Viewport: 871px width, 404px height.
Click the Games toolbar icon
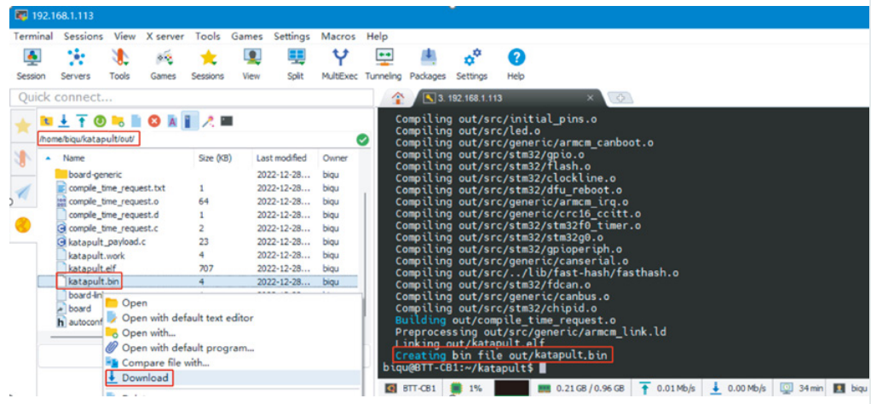(163, 63)
